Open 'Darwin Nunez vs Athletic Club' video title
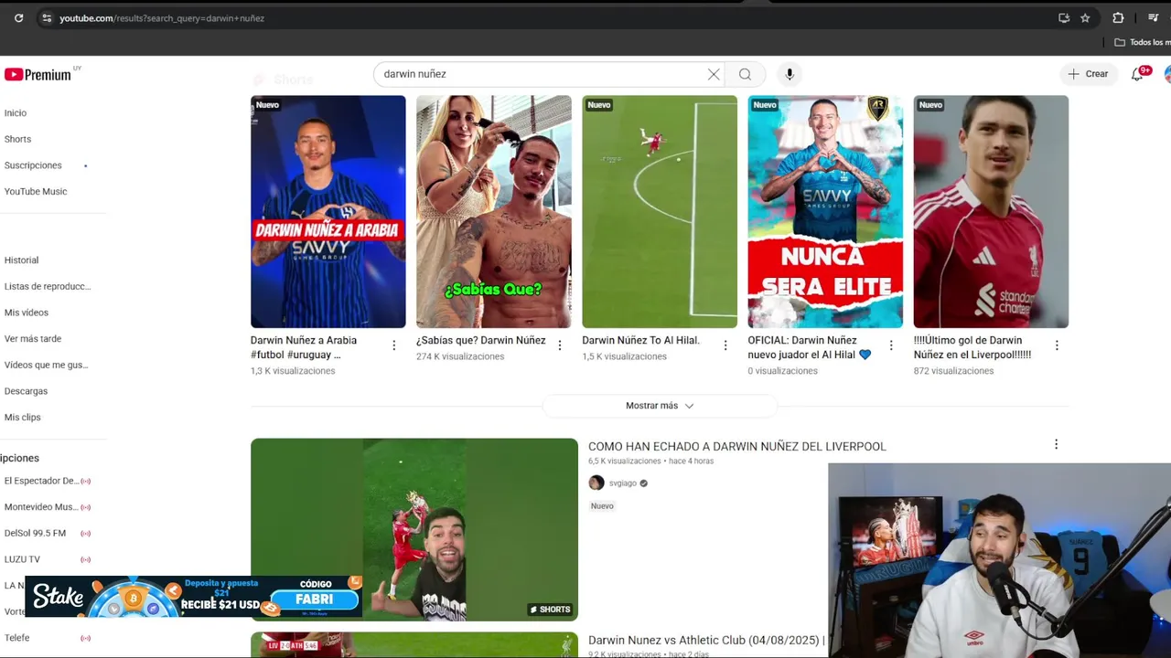This screenshot has height=658, width=1171. (x=706, y=641)
